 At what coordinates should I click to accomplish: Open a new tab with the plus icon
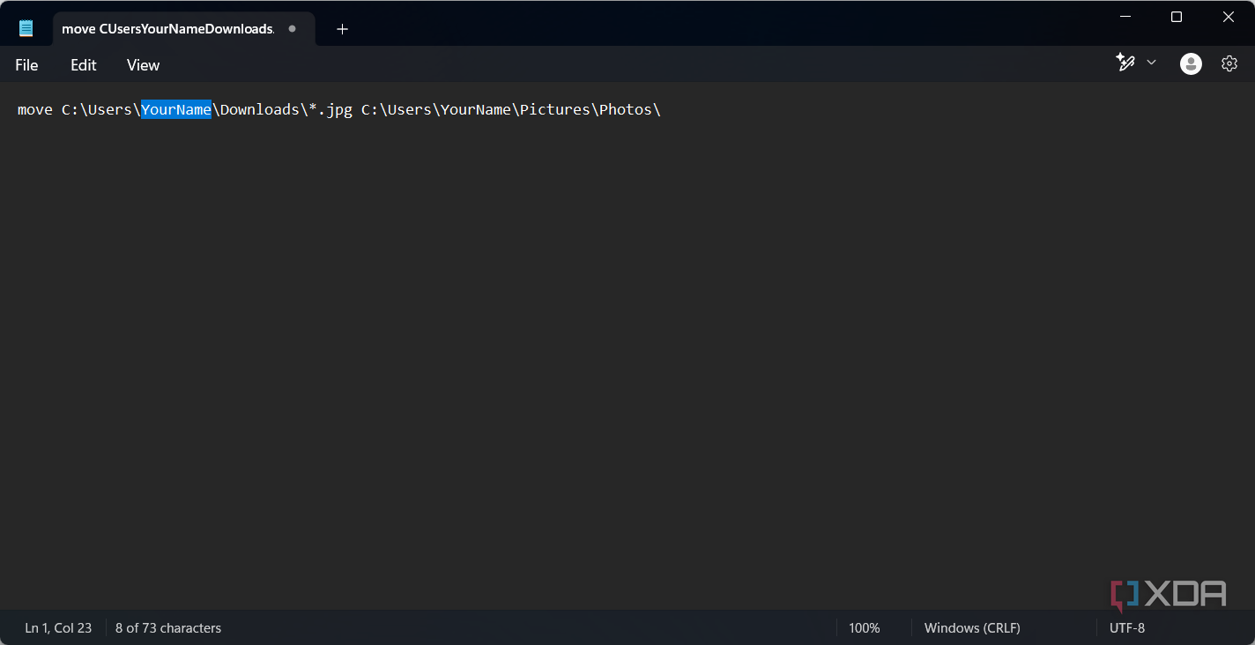[342, 28]
